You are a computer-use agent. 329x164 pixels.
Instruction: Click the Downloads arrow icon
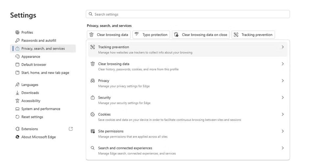coord(17,93)
